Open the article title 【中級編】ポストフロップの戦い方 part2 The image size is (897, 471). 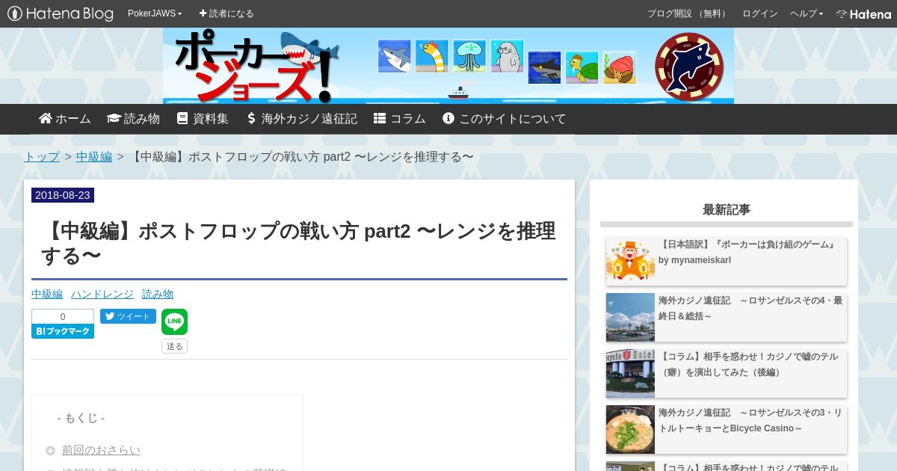coord(299,244)
